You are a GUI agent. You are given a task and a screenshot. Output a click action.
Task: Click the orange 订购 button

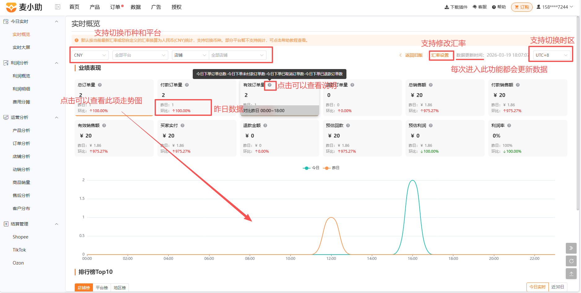(522, 7)
